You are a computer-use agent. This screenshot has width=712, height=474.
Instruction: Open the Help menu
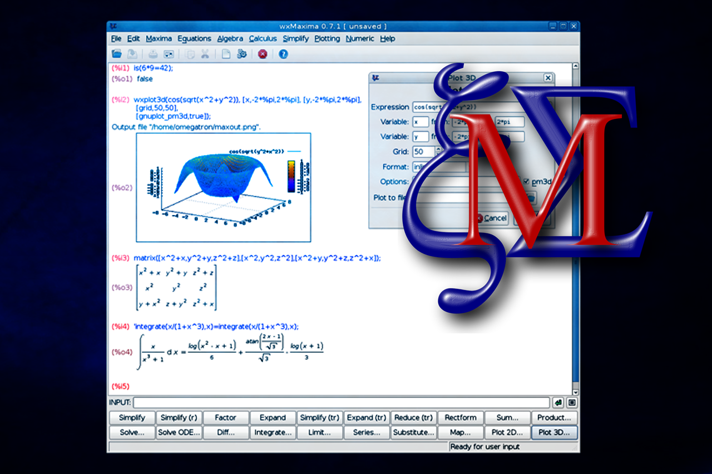[388, 39]
